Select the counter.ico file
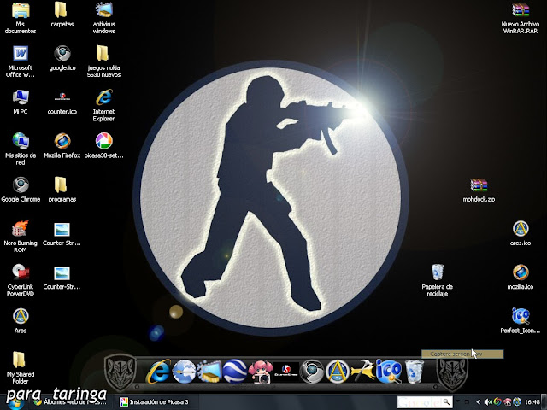The height and width of the screenshot is (410, 547). click(62, 102)
